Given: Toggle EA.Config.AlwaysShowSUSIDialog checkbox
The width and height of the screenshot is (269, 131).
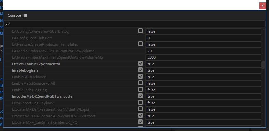Looking at the screenshot, I should tap(141, 31).
